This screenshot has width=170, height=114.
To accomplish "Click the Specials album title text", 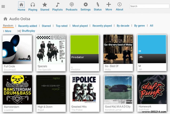I will [42, 66].
